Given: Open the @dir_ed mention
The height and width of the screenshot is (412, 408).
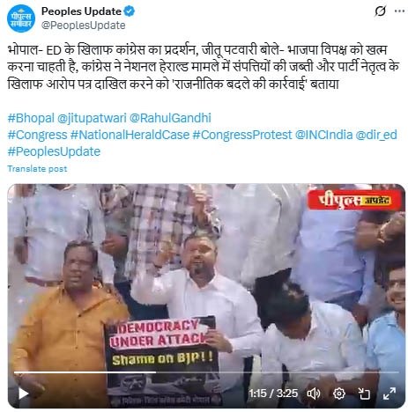Looking at the screenshot, I should 376,135.
